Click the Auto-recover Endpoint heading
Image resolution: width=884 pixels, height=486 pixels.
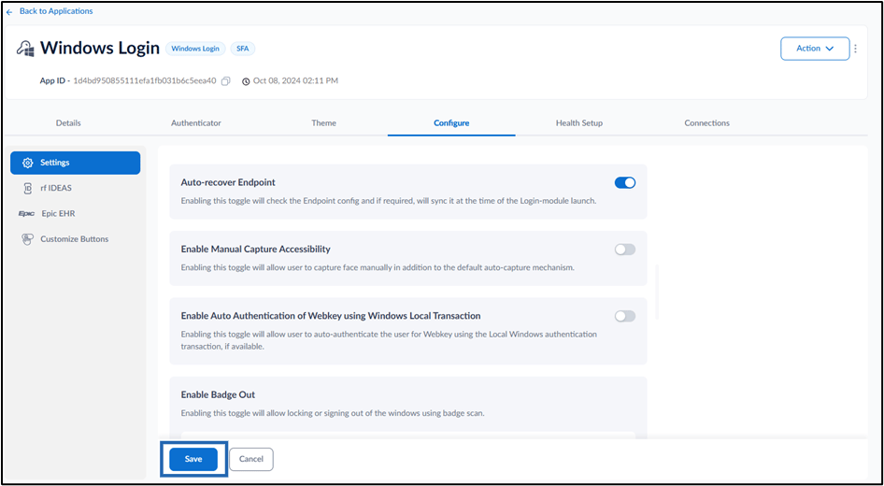pyautogui.click(x=228, y=182)
